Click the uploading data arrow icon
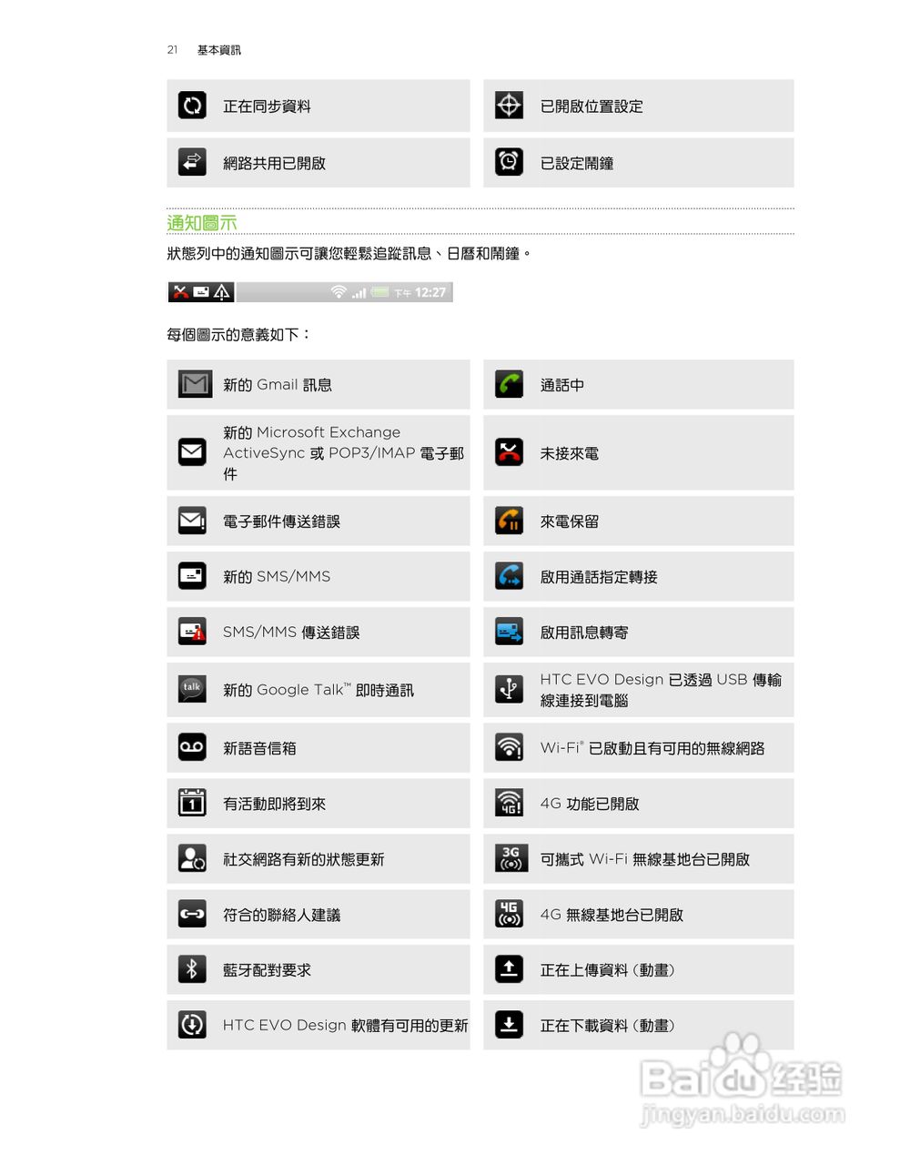The width and height of the screenshot is (900, 1165). (509, 969)
